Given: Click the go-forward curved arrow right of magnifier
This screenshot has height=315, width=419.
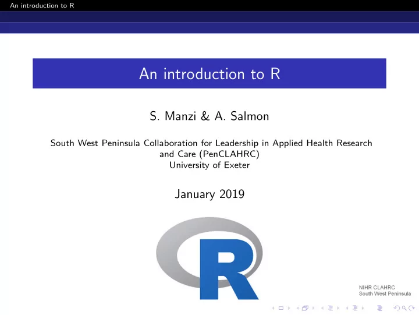Looking at the screenshot, I should coord(412,308).
